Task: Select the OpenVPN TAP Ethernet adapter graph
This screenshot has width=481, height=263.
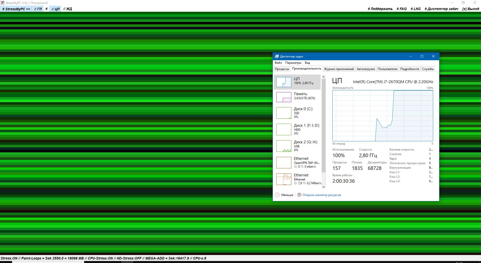Action: [x=284, y=163]
